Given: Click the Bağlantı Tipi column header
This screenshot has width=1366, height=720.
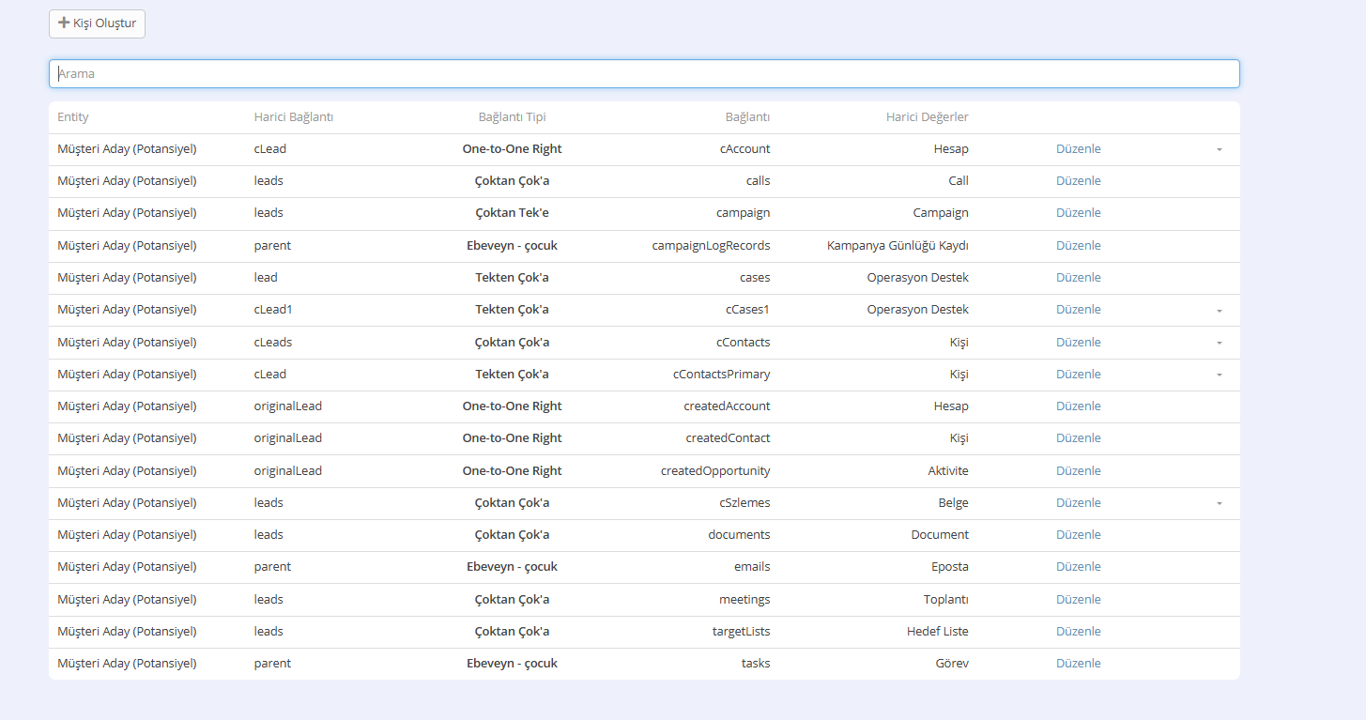Looking at the screenshot, I should 512,117.
